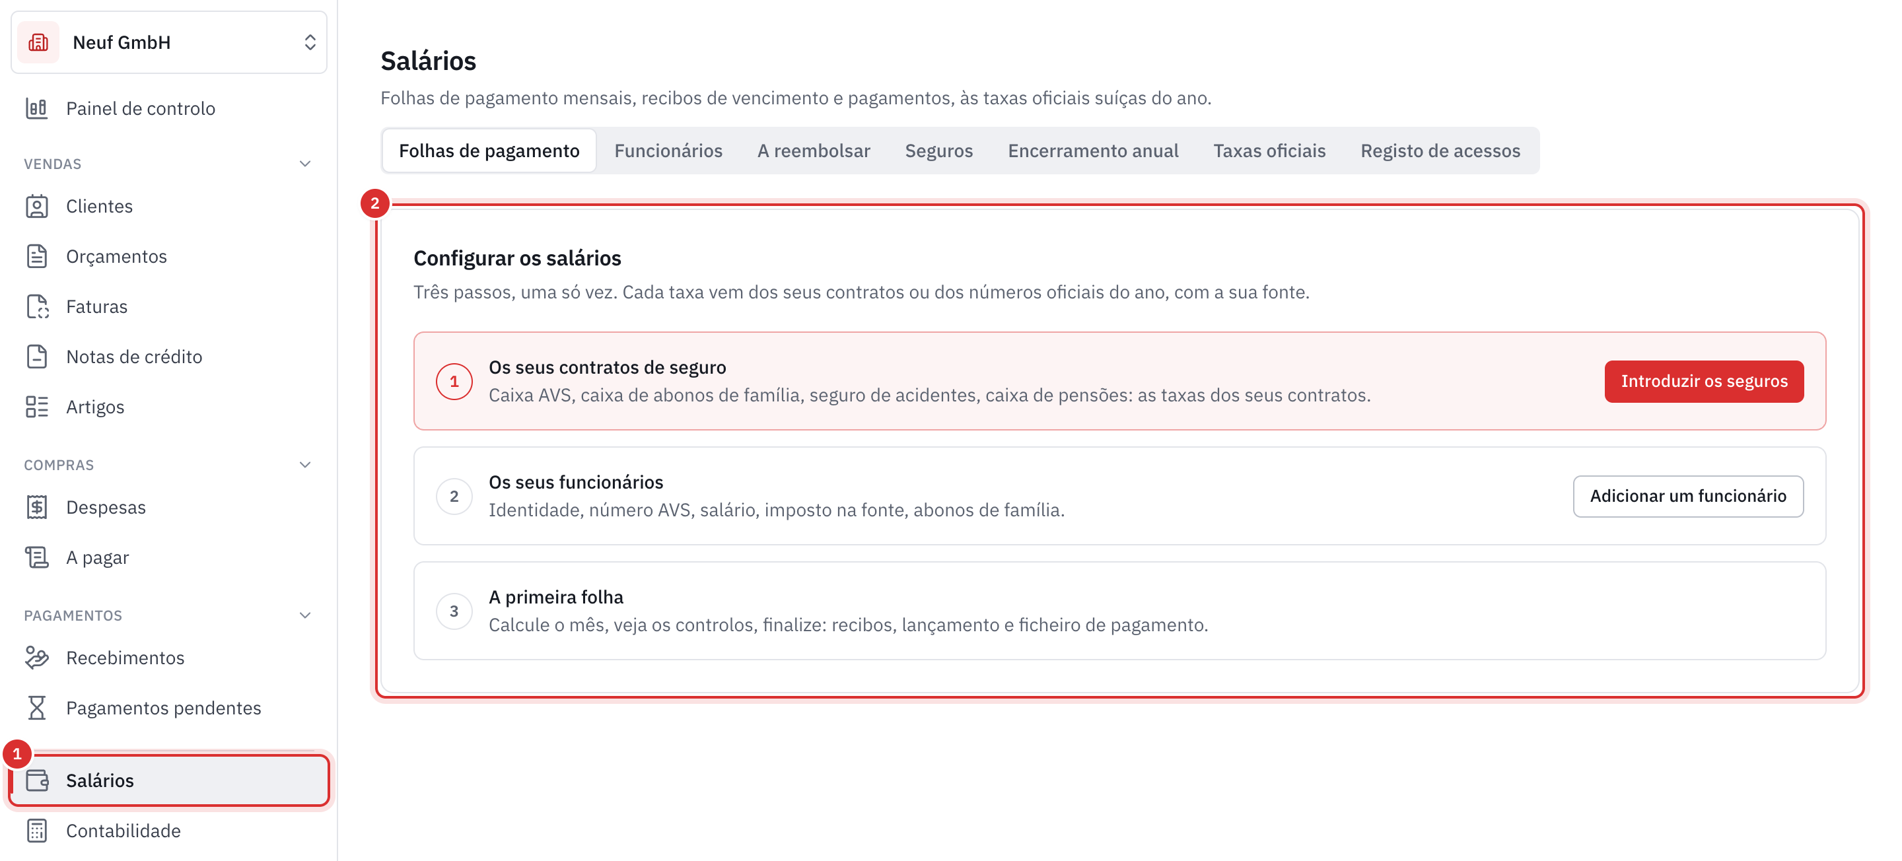Open Despesas label in sidebar
Screen dimensions: 1902x861
coord(106,507)
